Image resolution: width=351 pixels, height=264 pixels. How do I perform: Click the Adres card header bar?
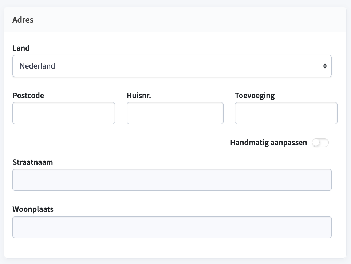[x=175, y=20]
